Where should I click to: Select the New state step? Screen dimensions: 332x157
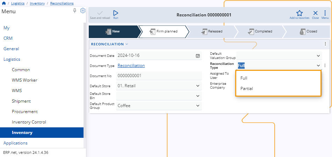pyautogui.click(x=113, y=31)
